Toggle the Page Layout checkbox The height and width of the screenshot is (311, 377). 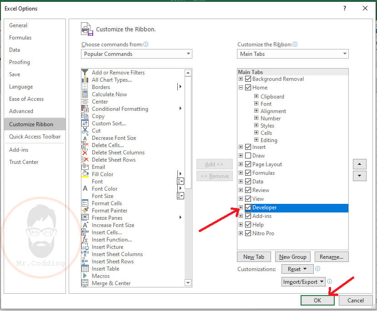248,164
